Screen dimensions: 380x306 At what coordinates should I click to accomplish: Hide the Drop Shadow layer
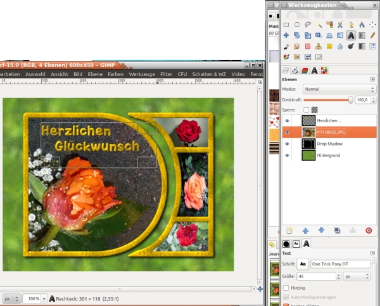click(x=287, y=144)
